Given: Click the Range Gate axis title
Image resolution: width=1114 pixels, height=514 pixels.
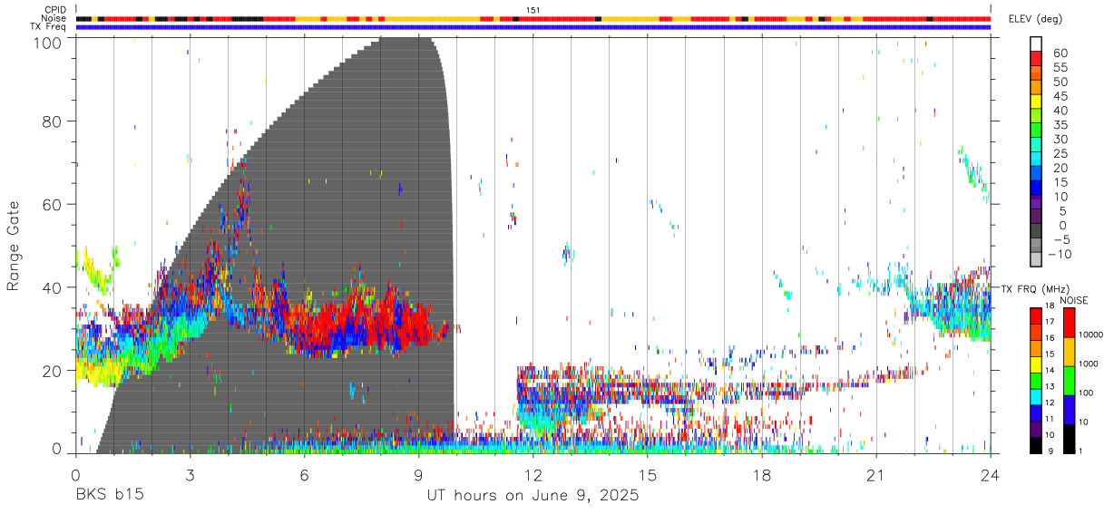Looking at the screenshot, I should (15, 245).
